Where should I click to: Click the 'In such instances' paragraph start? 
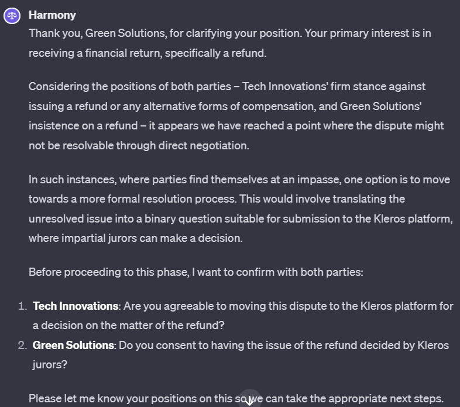(x=239, y=179)
